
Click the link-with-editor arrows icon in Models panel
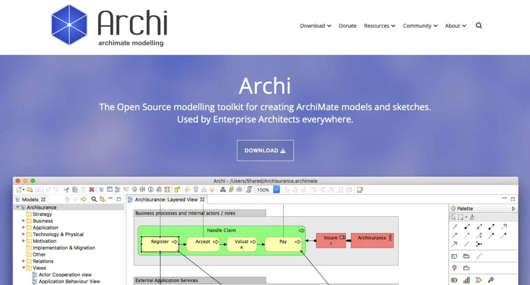click(x=102, y=199)
